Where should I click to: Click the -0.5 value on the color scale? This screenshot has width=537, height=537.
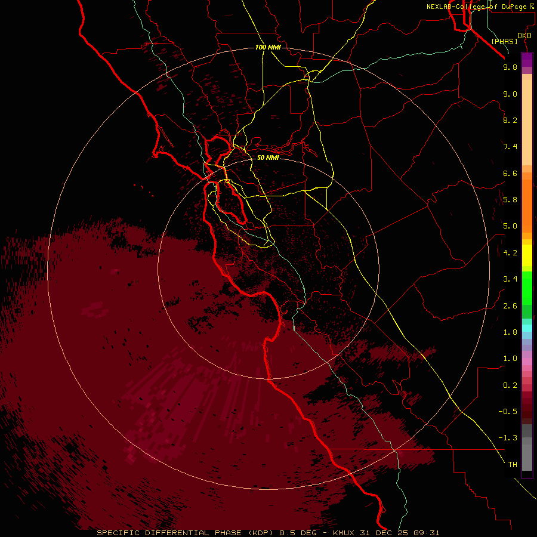click(x=508, y=412)
